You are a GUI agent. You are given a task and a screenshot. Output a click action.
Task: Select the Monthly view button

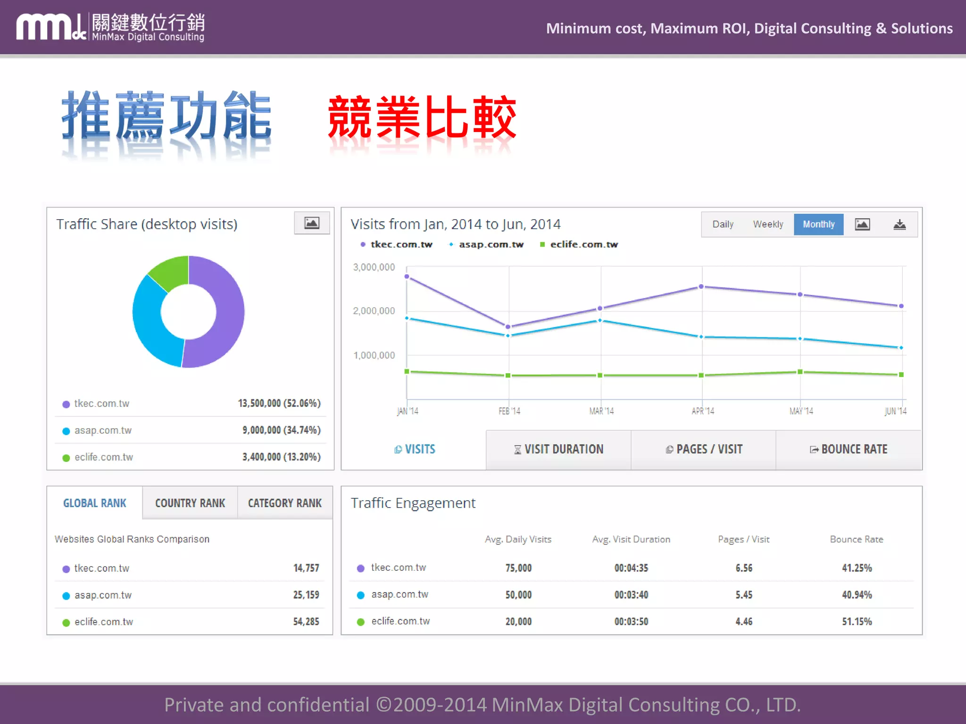point(818,224)
